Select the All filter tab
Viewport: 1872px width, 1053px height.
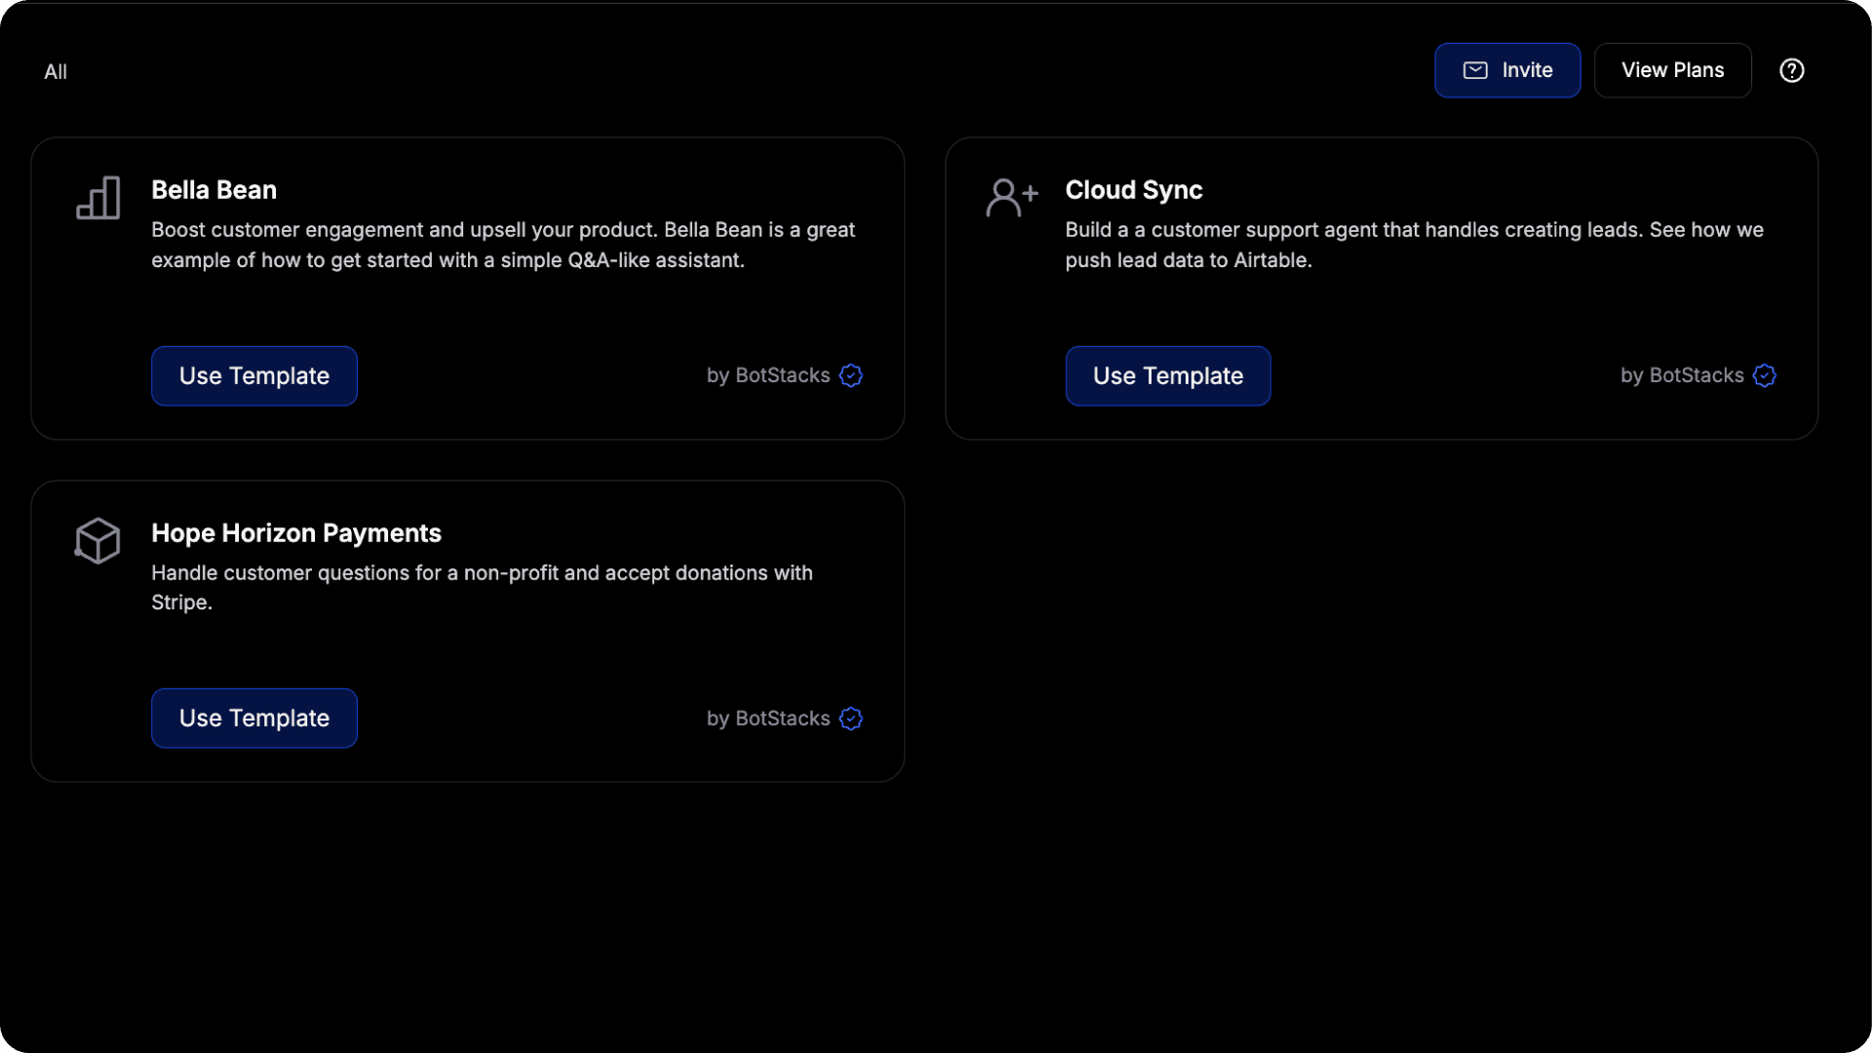pos(56,71)
